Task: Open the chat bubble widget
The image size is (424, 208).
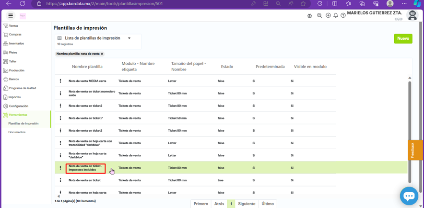Action: 409,196
